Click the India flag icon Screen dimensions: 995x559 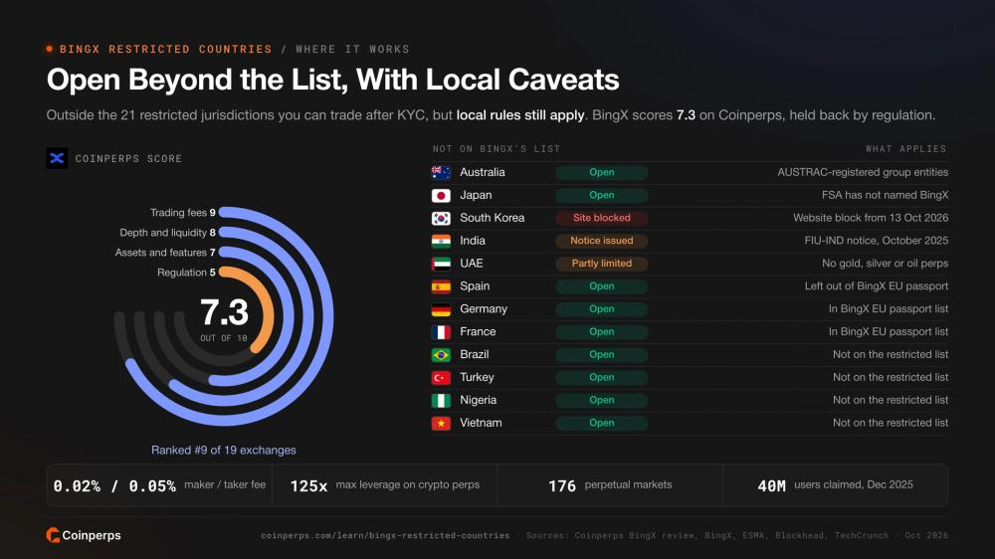[x=441, y=241]
